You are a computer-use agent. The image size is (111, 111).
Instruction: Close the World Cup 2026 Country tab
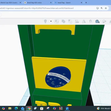click(x=20, y=3)
